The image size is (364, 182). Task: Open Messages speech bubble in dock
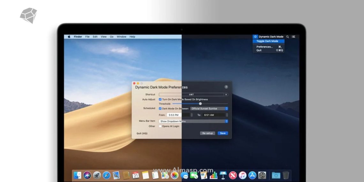point(184,175)
